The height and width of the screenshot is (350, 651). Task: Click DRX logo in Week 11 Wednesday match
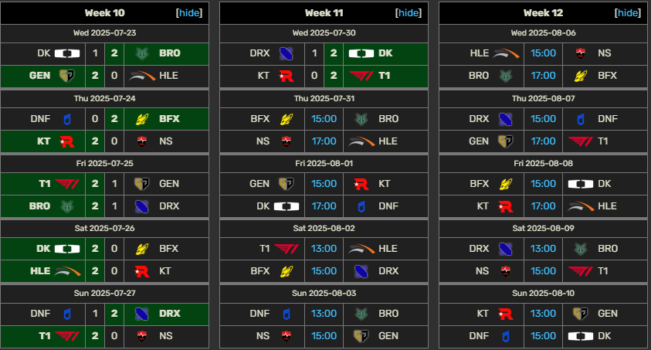pyautogui.click(x=286, y=53)
